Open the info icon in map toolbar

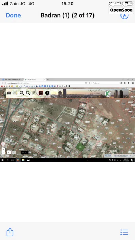pos(47,93)
